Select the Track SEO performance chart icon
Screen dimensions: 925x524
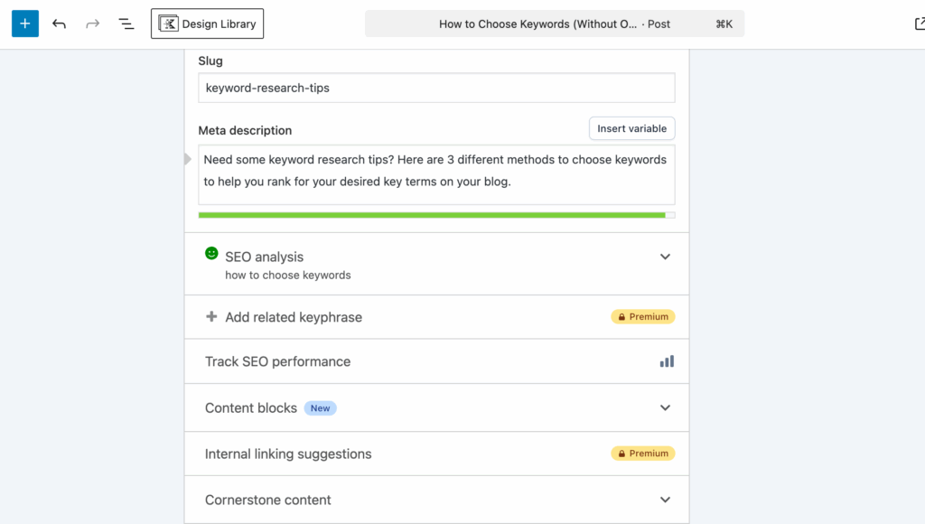pos(667,360)
